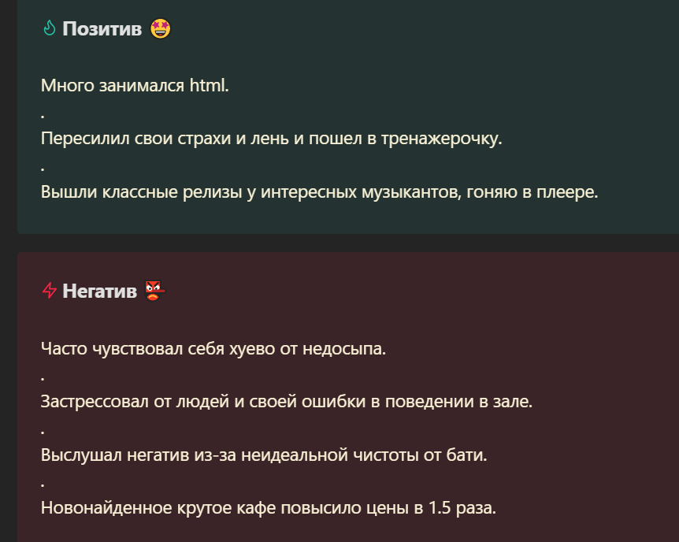Image resolution: width=679 pixels, height=542 pixels.
Task: Click the 'Выслушал негатив' line
Action: pos(264,455)
